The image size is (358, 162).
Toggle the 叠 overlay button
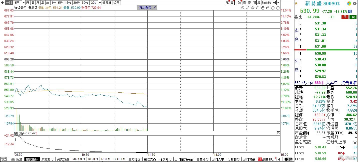pos(259,3)
